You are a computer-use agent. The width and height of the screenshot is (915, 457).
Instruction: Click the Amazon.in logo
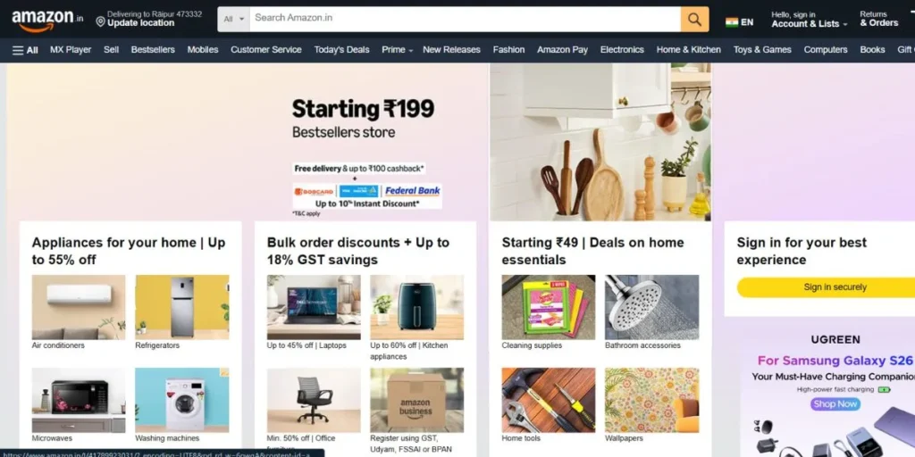47,20
